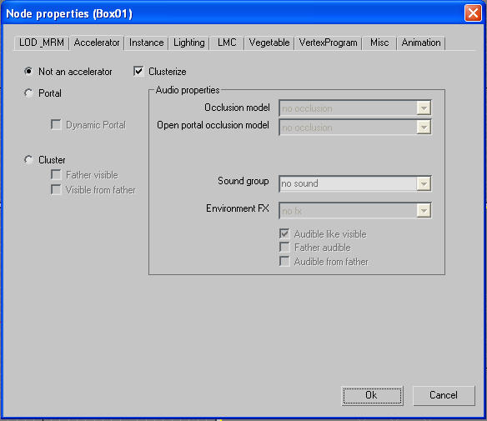487x421 pixels.
Task: Dismiss changes with the Cancel button
Action: tap(444, 395)
